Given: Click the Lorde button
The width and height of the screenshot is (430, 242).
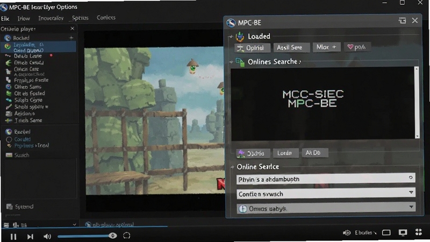Looking at the screenshot, I should (285, 153).
